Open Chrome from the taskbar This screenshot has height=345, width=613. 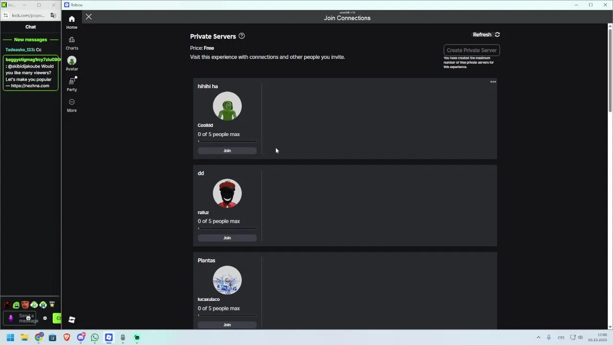[39, 338]
